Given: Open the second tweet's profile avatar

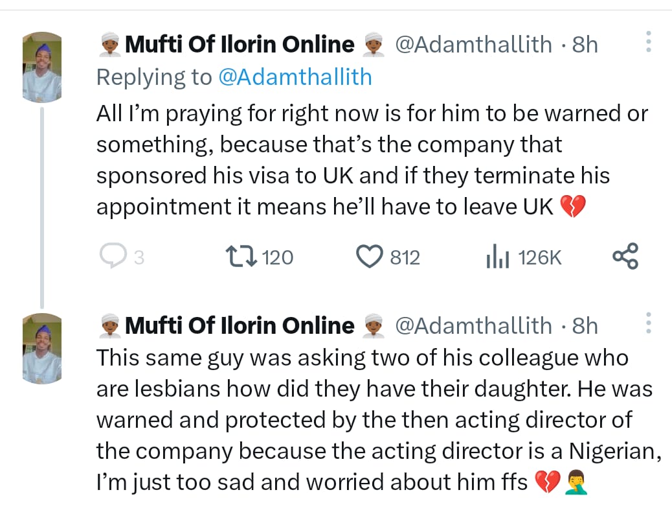Looking at the screenshot, I should pyautogui.click(x=42, y=349).
